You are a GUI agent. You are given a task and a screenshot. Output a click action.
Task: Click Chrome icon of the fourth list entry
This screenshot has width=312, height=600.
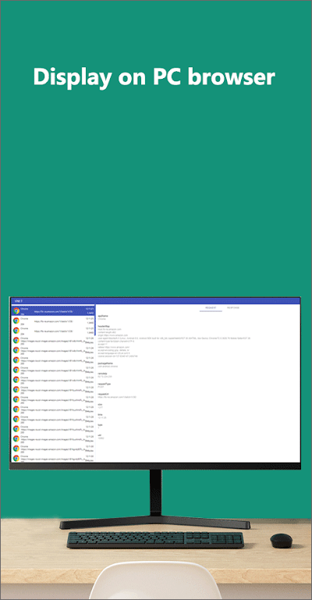point(16,340)
